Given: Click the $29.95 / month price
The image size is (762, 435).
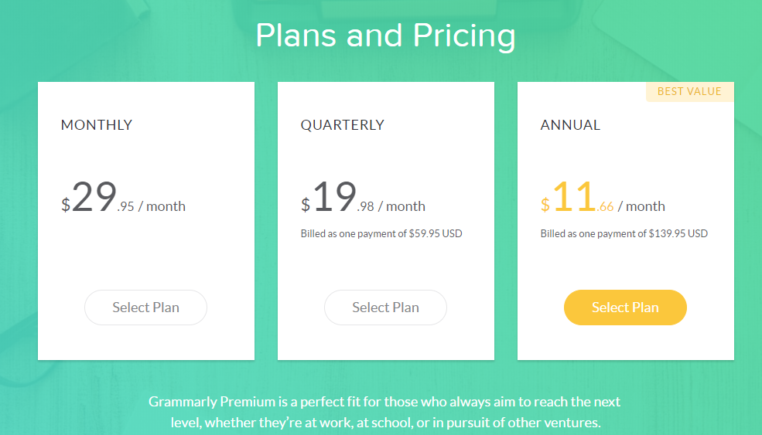Looking at the screenshot, I should point(124,197).
